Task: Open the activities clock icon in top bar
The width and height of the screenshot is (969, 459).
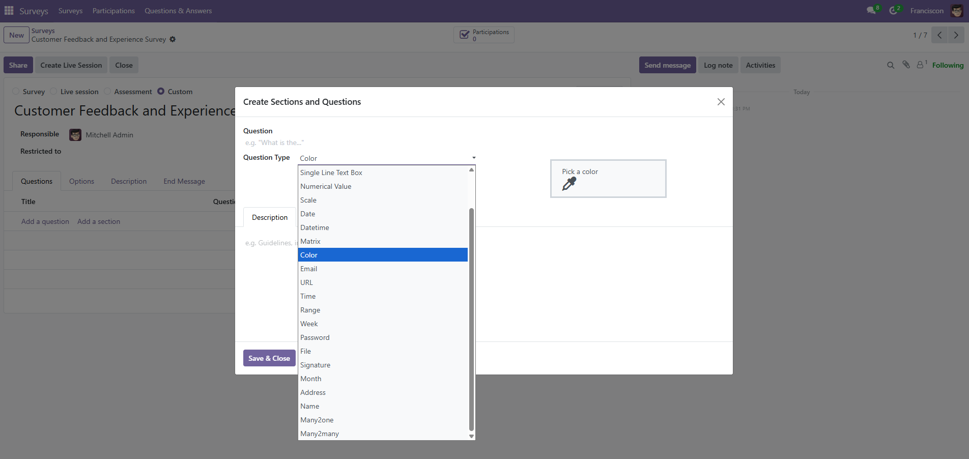Action: 894,11
